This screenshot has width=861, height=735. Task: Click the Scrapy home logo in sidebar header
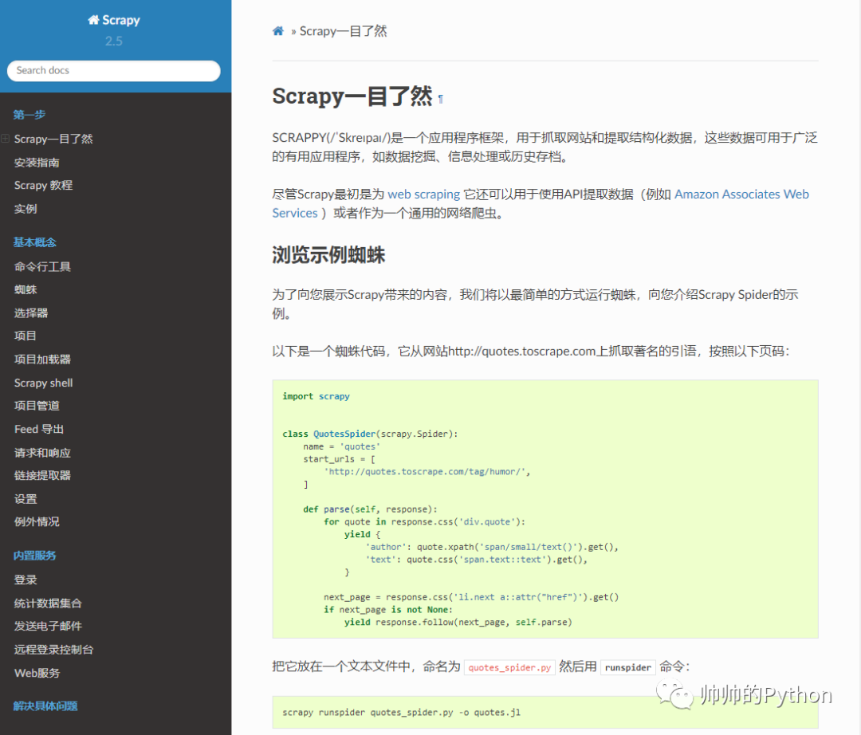(x=114, y=20)
